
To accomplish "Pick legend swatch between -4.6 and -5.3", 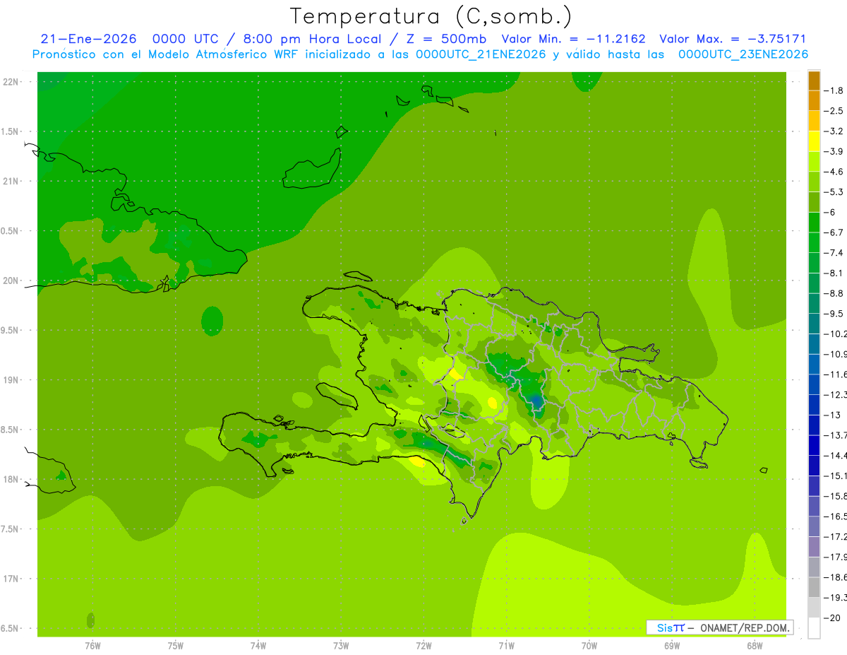I will 814,182.
